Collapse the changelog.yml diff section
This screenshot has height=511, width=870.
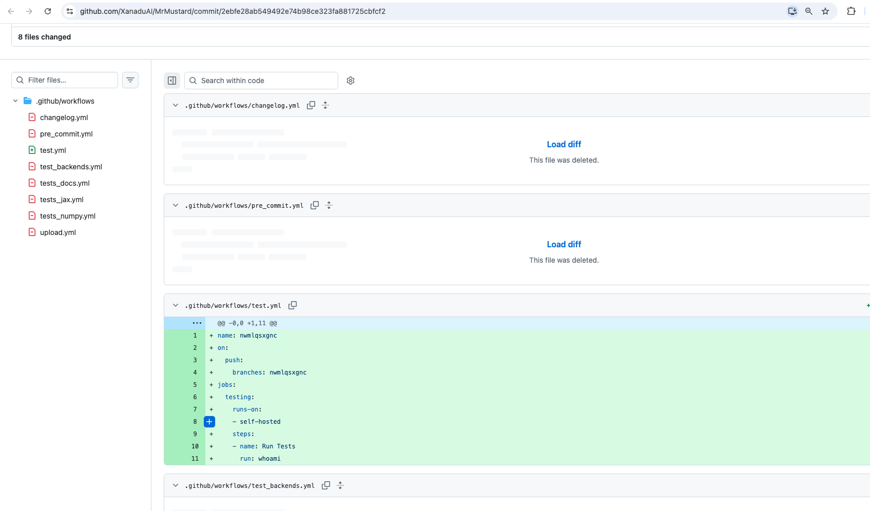[x=176, y=105]
